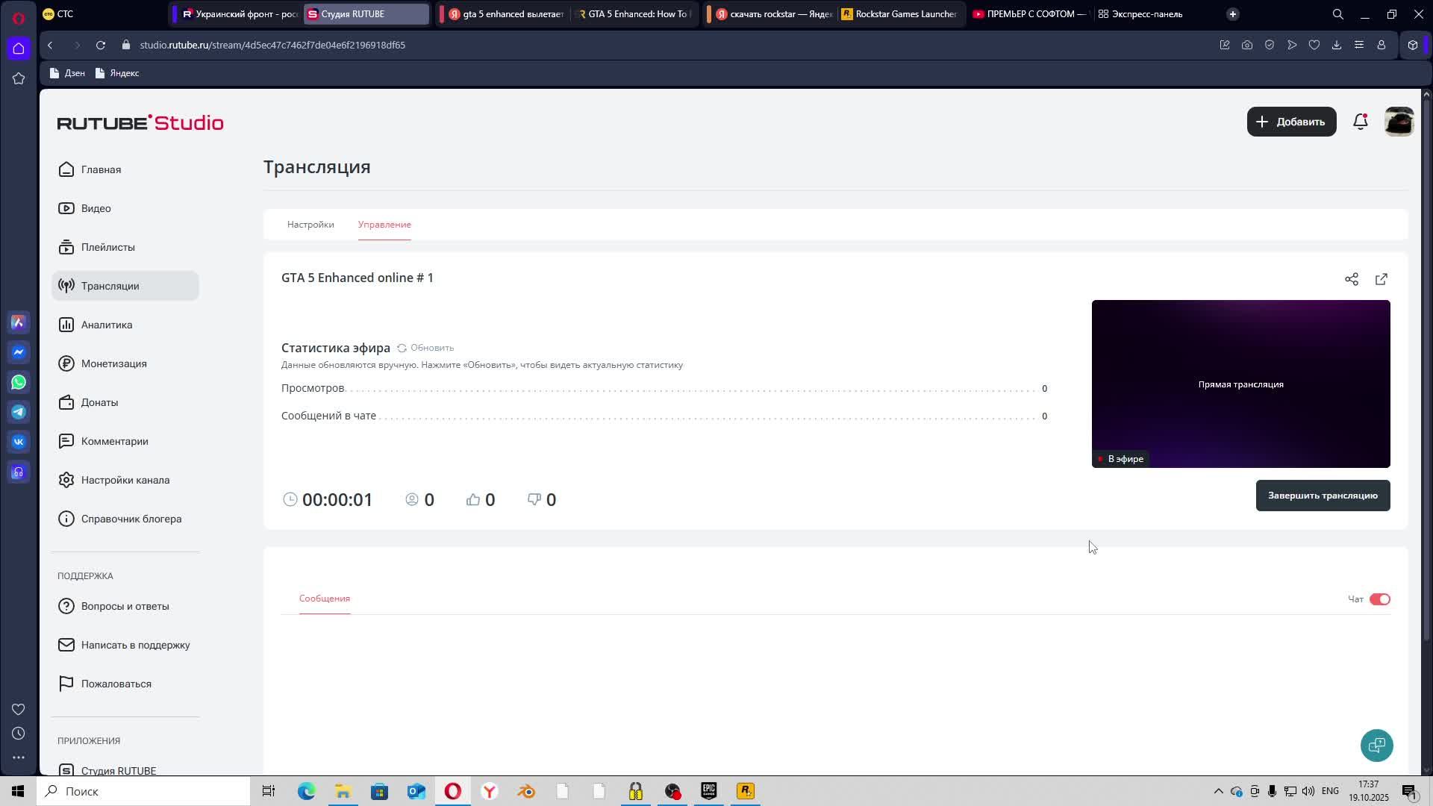Screen dimensions: 1433x806
Task: Switch to the Настройки tab
Action: tap(310, 225)
